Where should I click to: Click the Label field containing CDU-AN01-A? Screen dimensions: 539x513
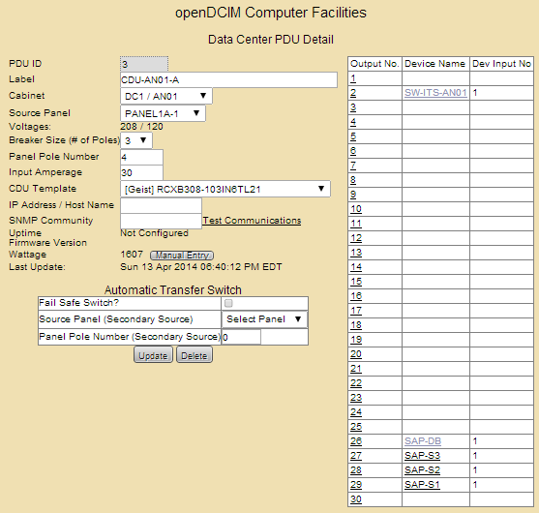click(228, 79)
